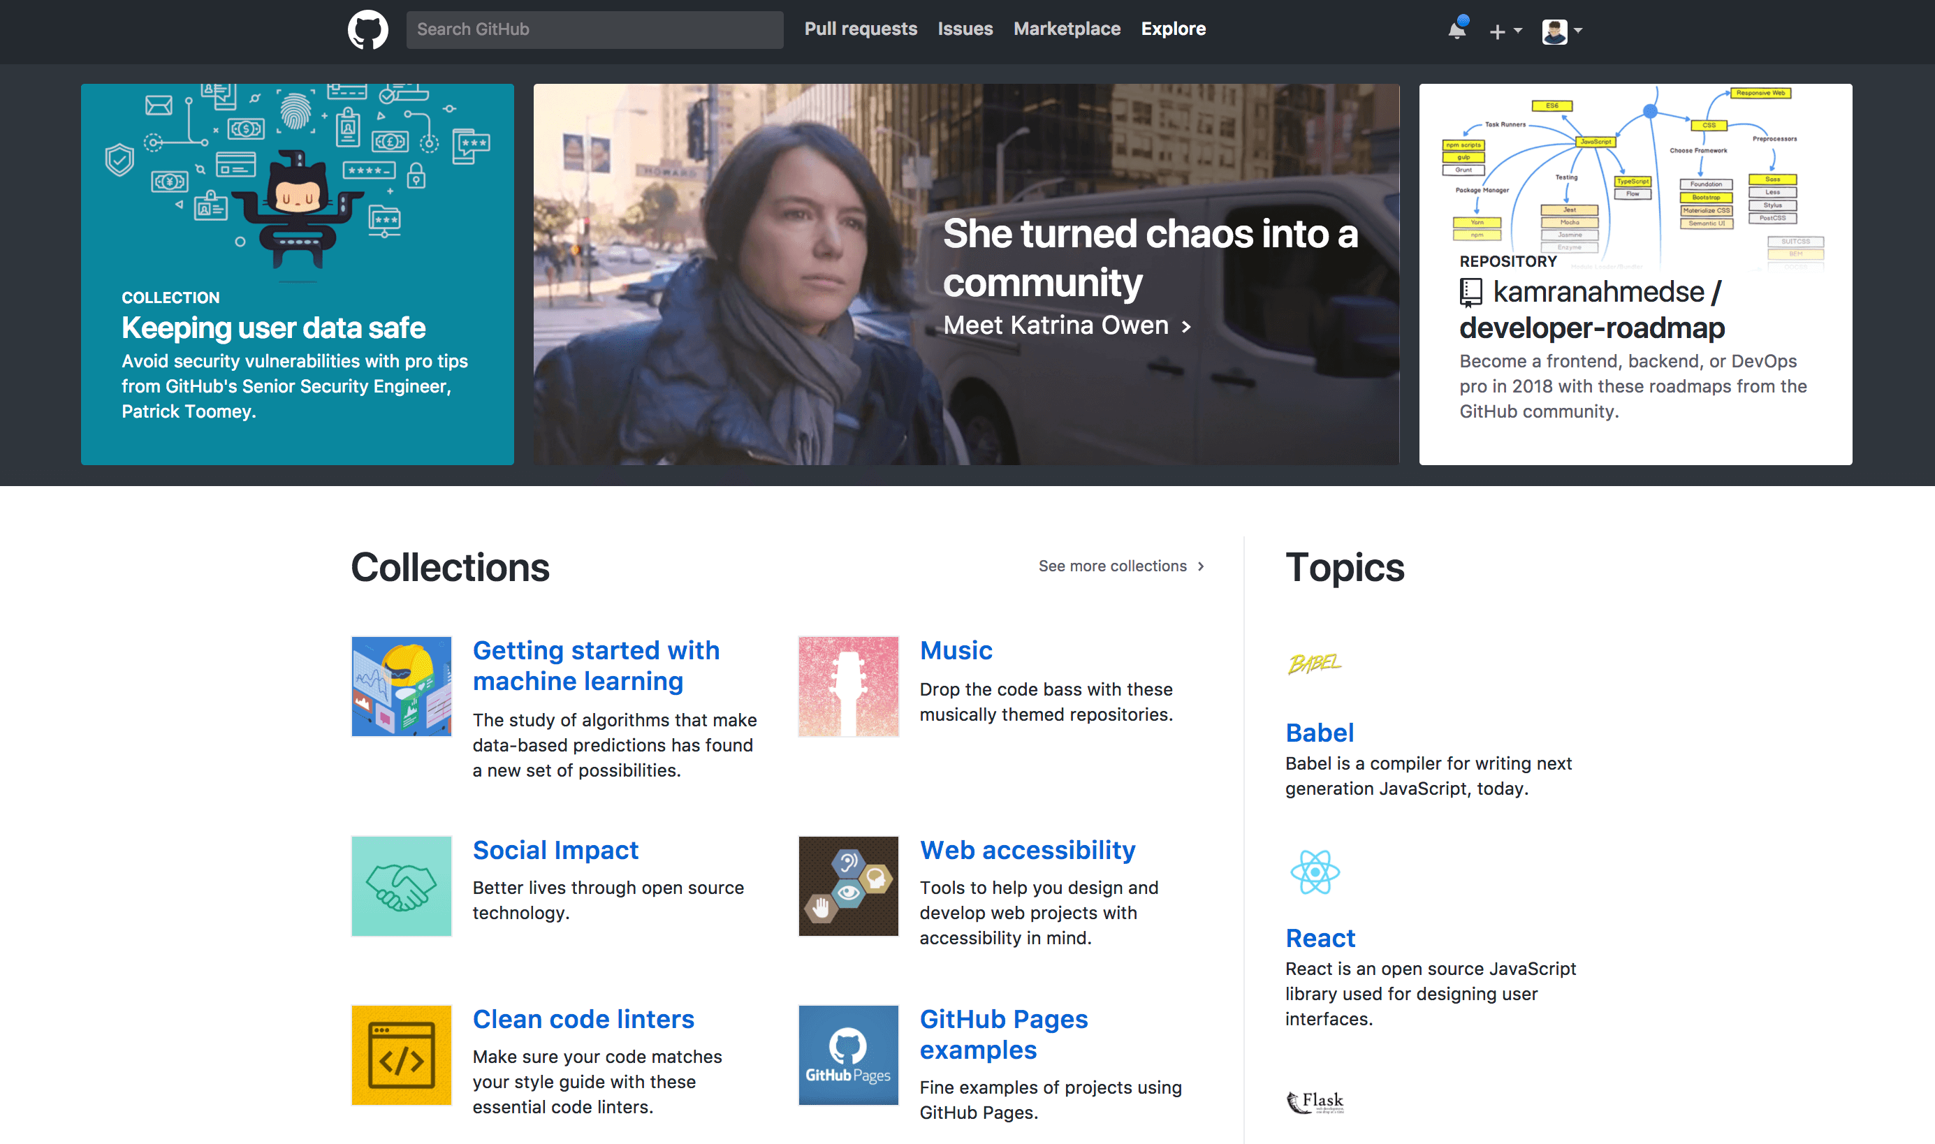Click the COLLECTION label on the teal card
The image size is (1935, 1144).
(170, 298)
